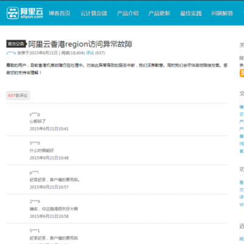Viewport: 244px width, 244px height.
Task: Click timestamp 2015年6月21日10:41
Action: 49,129
